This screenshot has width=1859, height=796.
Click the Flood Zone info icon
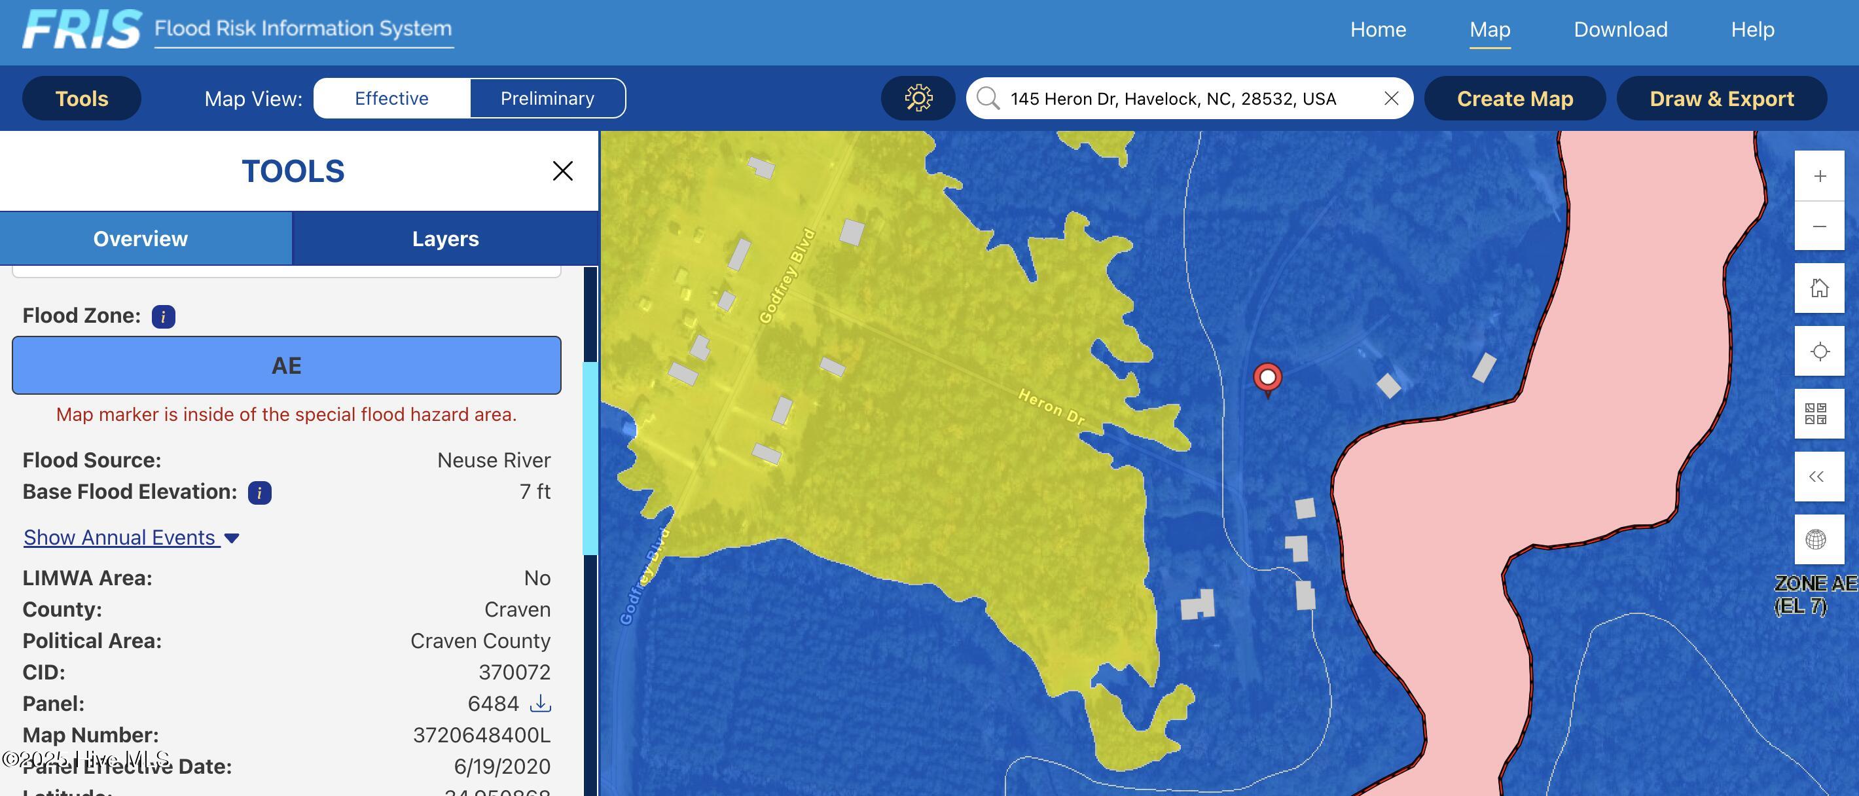(x=163, y=317)
